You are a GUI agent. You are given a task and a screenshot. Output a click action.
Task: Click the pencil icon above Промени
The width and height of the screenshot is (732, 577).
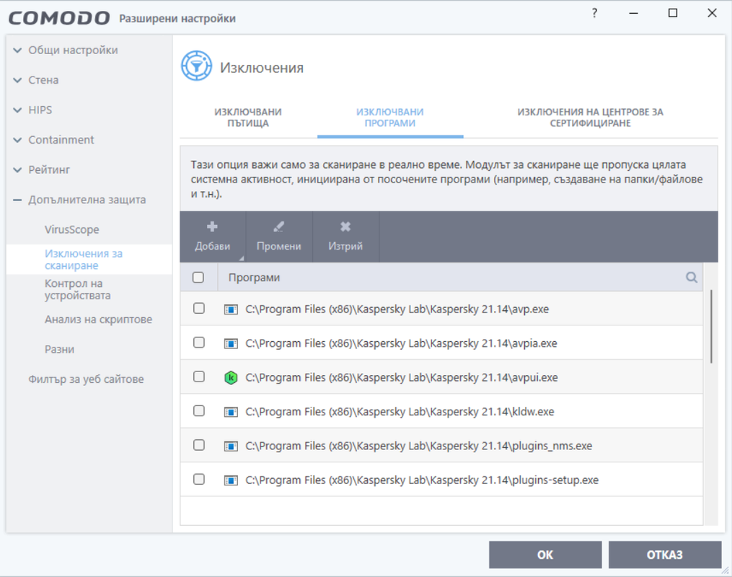pos(278,227)
